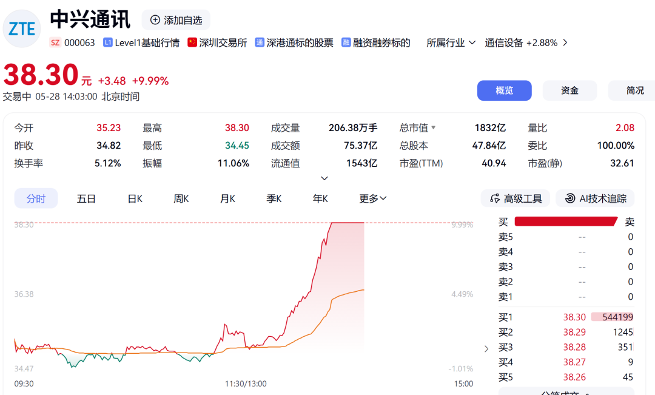
Task: Click the 卖5 order row label
Action: point(505,237)
